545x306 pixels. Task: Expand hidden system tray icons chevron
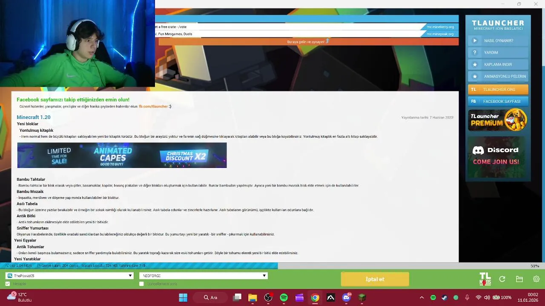[x=422, y=297]
